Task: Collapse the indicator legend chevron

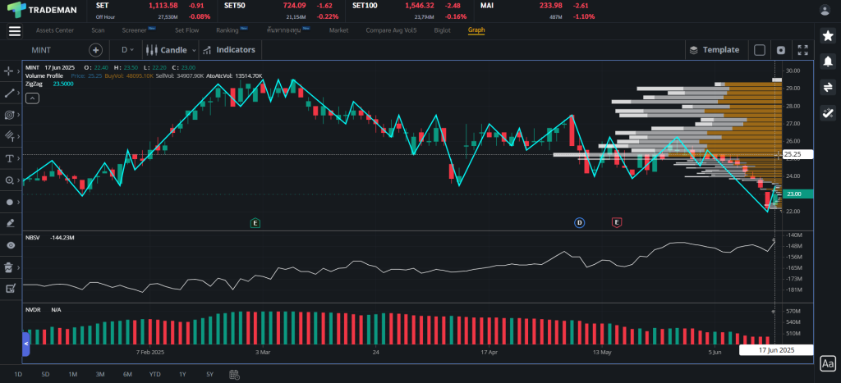Action: 32,98
